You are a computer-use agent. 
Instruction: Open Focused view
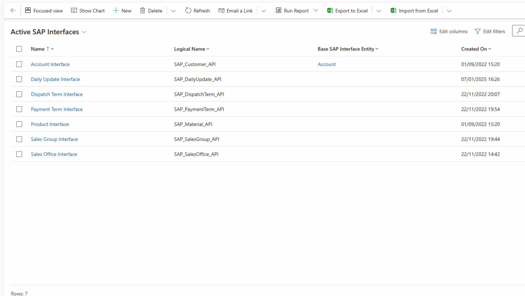pos(44,11)
